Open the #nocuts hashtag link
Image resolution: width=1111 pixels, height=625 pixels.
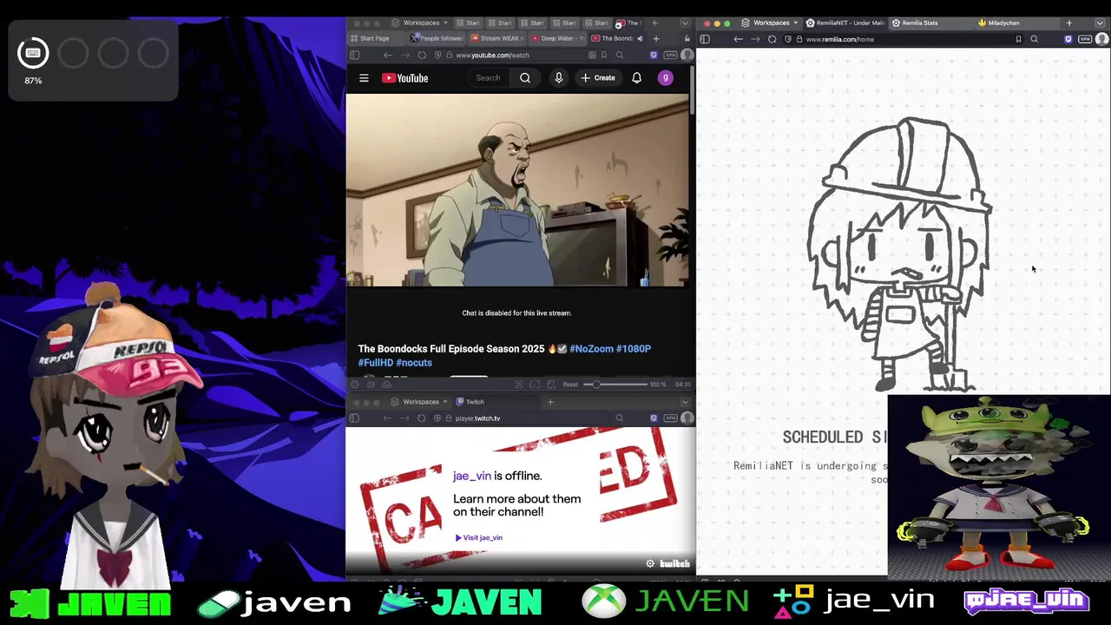click(414, 363)
